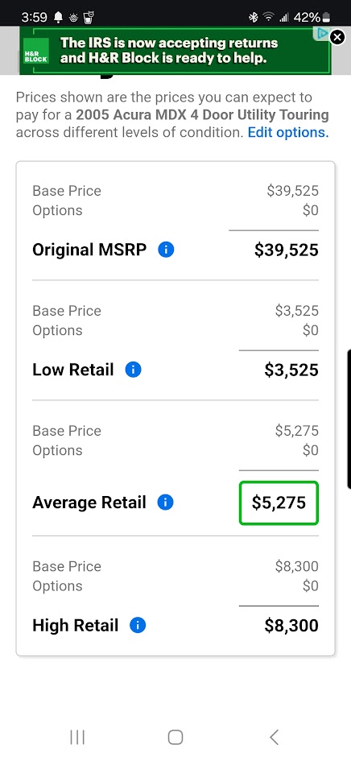Tap the Android home navigation button
The width and height of the screenshot is (351, 761).
(x=175, y=737)
